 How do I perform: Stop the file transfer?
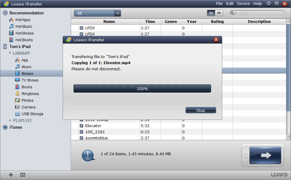click(201, 110)
